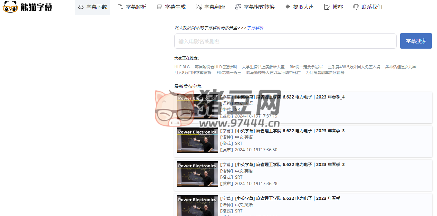This screenshot has width=437, height=216.
Task: Open the 字幕下载 tab
Action: (96, 7)
